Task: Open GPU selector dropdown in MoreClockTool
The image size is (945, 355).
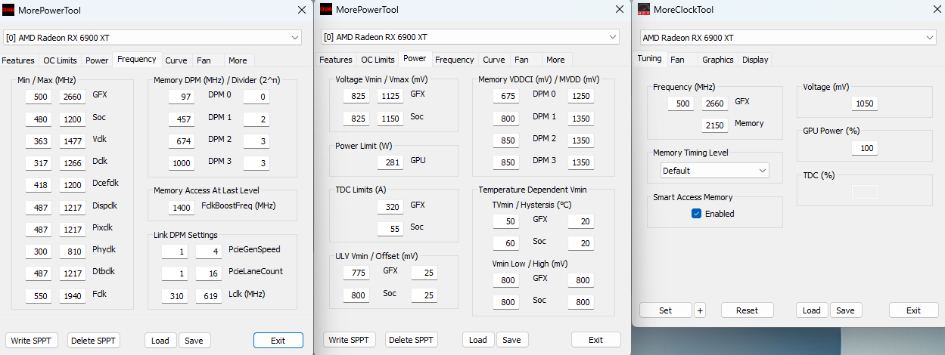Action: coord(788,37)
